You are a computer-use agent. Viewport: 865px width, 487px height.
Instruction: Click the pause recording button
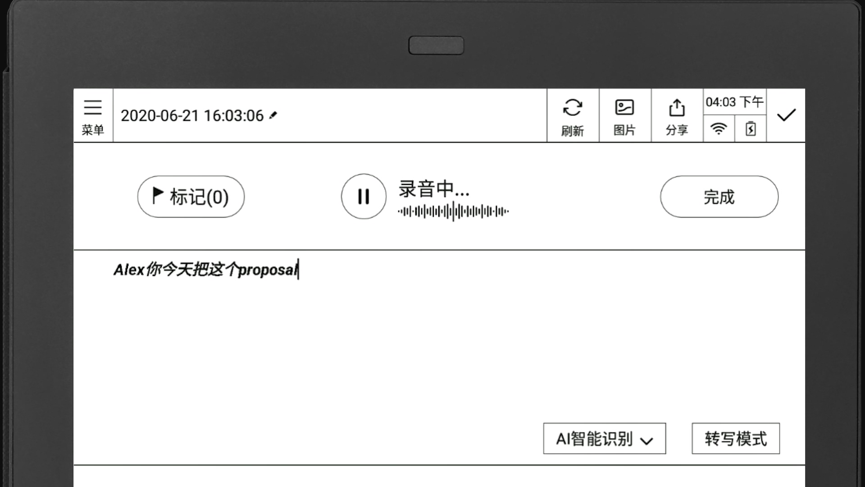(363, 196)
